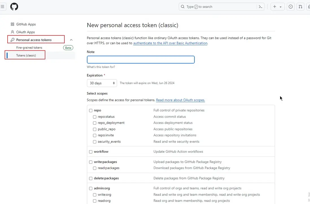Select Fine-grained tokens in sidebar
The image size is (310, 204).
pyautogui.click(x=29, y=48)
